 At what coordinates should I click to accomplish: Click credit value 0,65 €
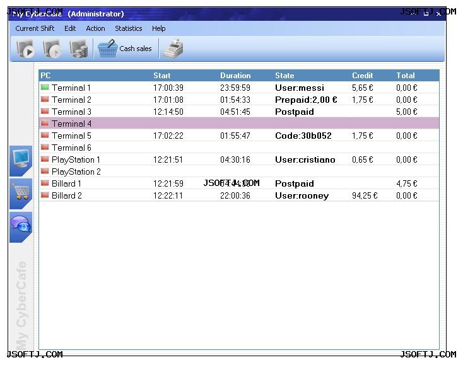[x=362, y=159]
